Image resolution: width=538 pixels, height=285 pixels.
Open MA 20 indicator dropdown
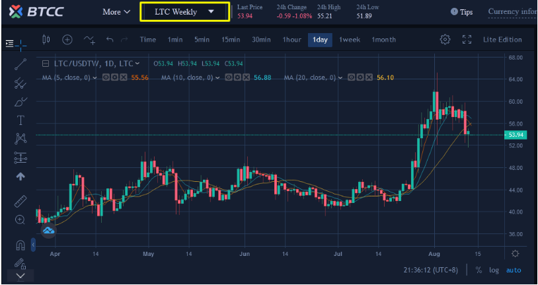pos(340,78)
